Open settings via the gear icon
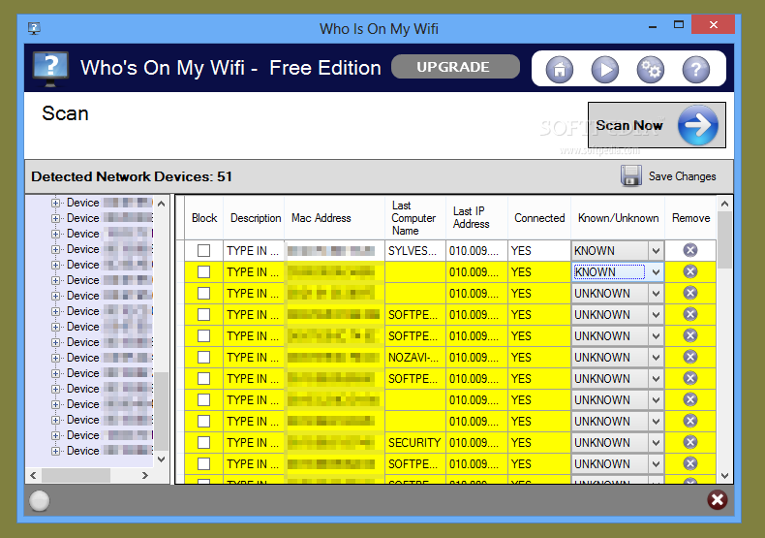The image size is (765, 538). 650,69
